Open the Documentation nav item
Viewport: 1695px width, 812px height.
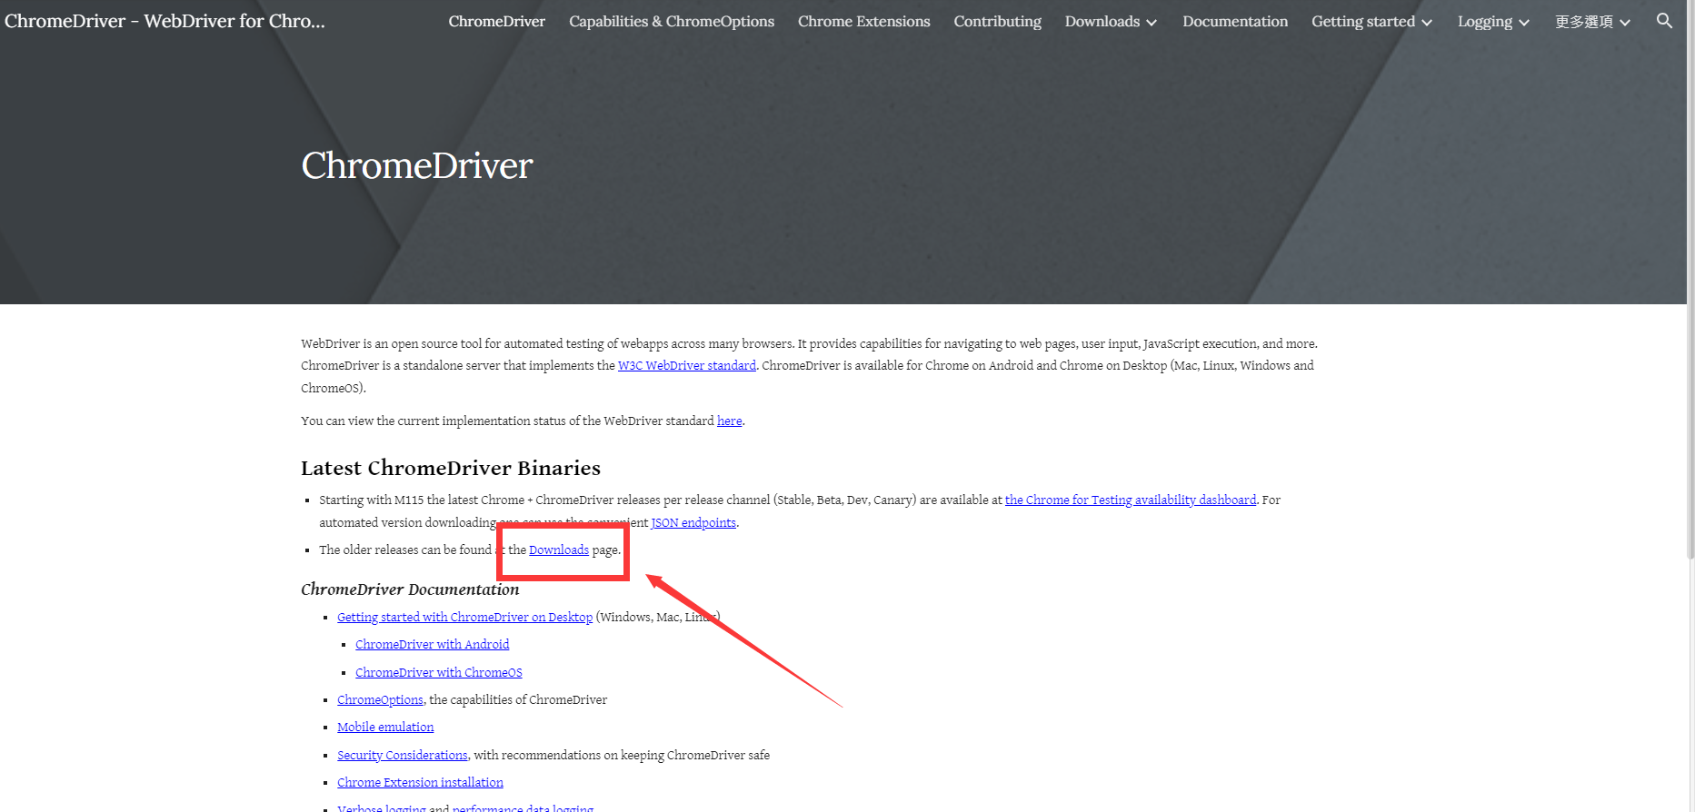tap(1235, 21)
